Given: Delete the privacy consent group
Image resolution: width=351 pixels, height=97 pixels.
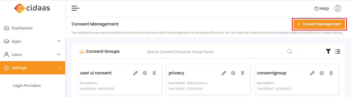Looking at the screenshot, I should pyautogui.click(x=243, y=73).
